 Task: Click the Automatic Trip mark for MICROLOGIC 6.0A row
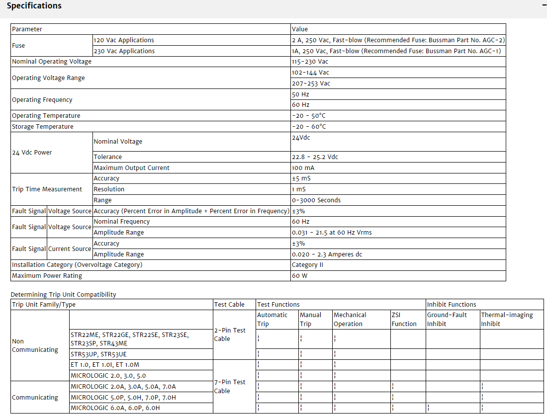259,408
